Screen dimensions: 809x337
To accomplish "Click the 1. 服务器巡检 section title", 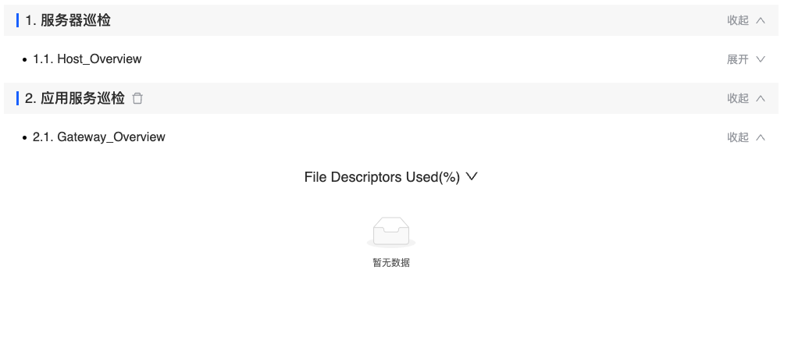I will pyautogui.click(x=68, y=20).
